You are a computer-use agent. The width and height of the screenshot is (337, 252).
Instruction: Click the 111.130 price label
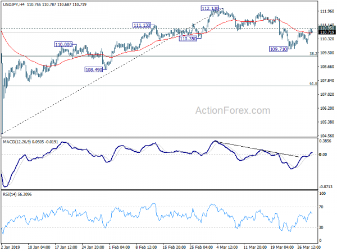click(x=142, y=25)
